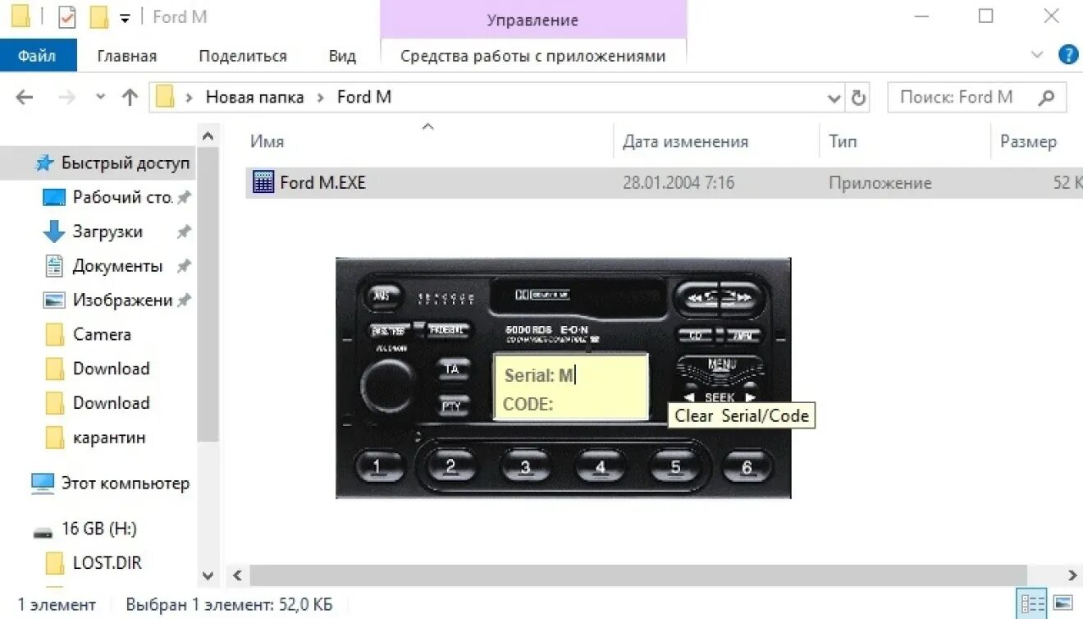Click radio preset button 4

[x=600, y=467]
